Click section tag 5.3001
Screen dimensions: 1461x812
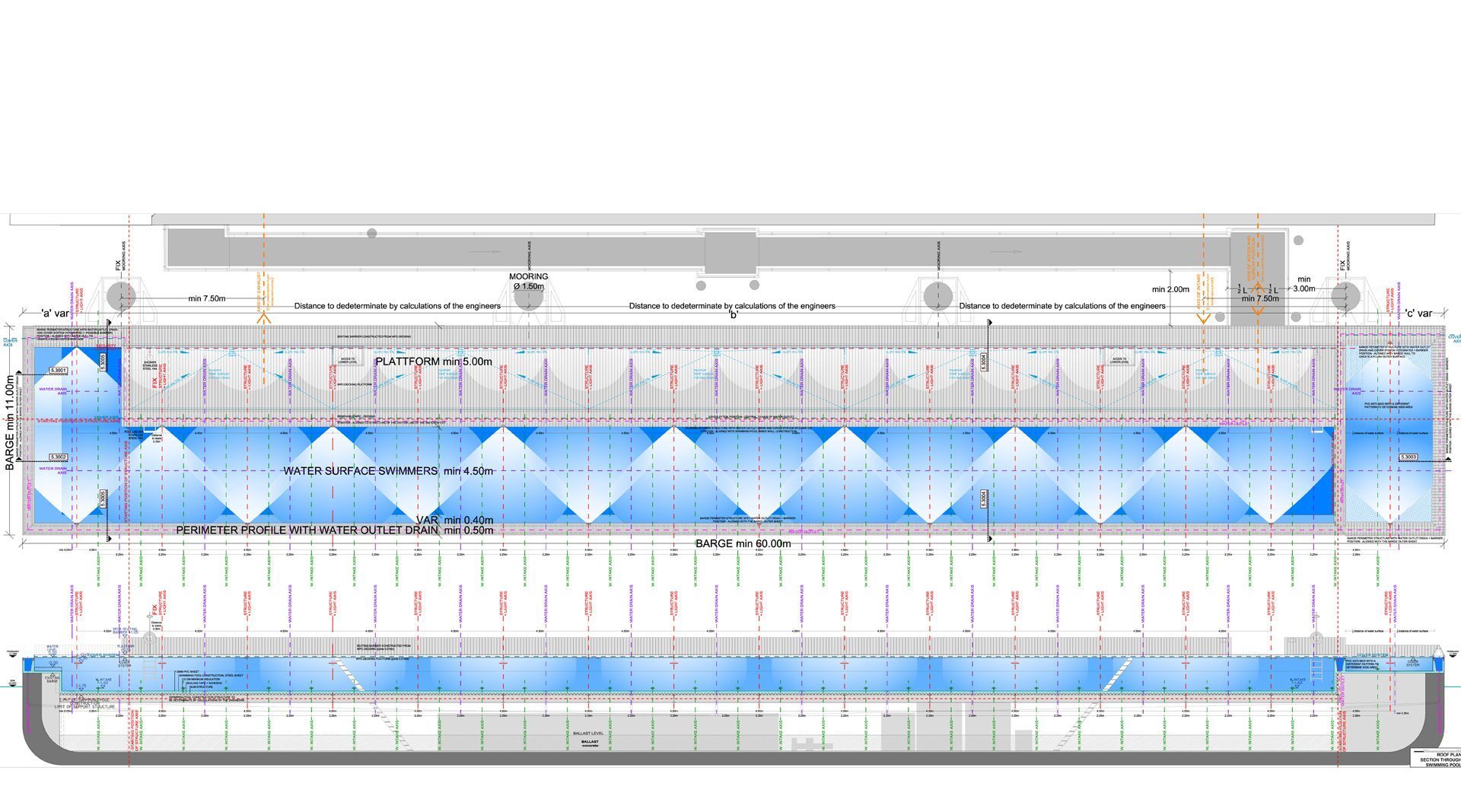click(59, 371)
